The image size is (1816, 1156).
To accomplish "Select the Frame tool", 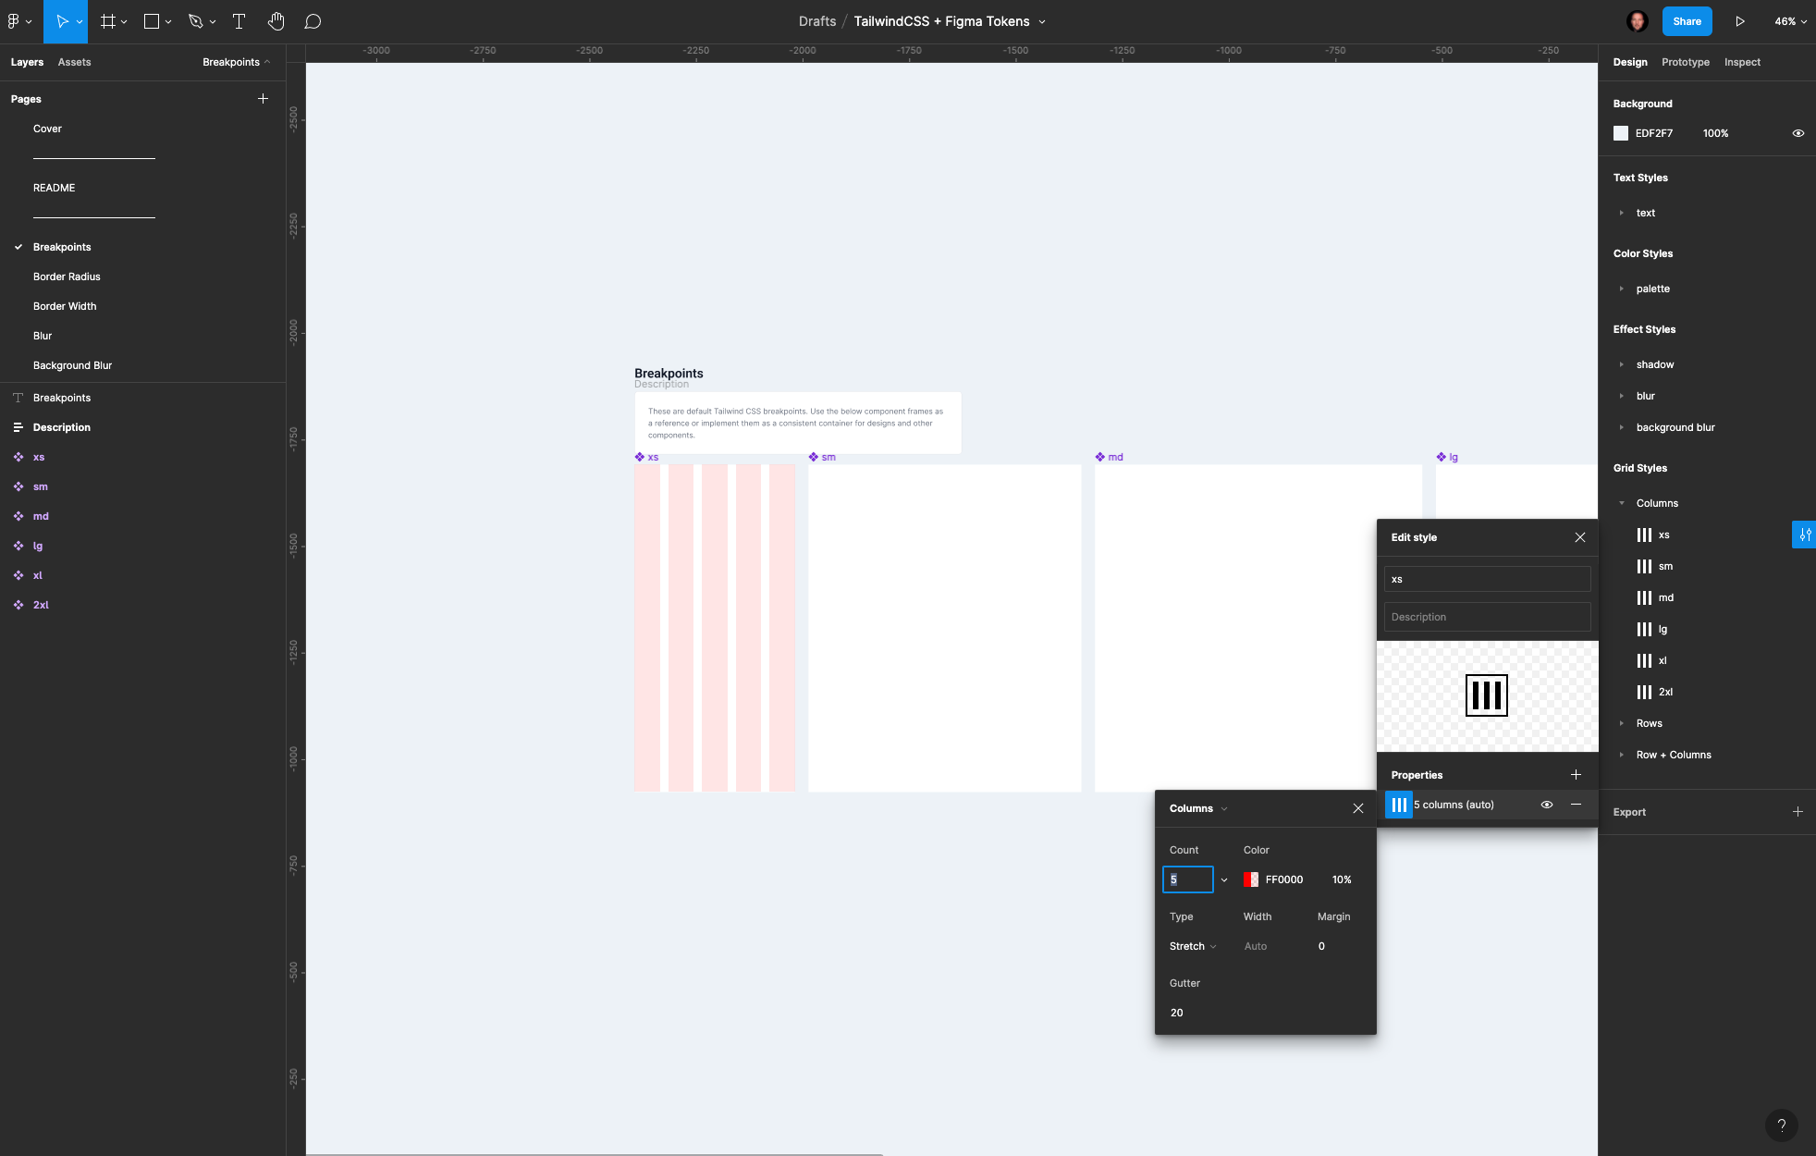I will pos(108,20).
